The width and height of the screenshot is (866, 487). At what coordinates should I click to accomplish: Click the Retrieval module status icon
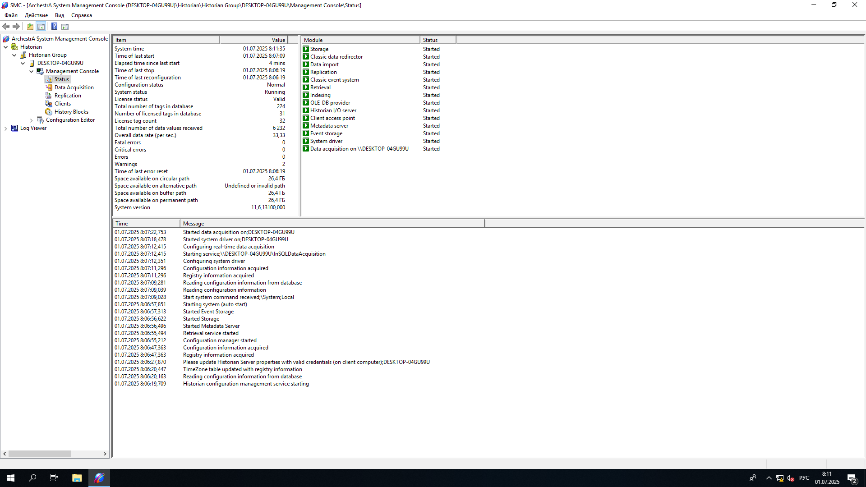[x=306, y=87]
